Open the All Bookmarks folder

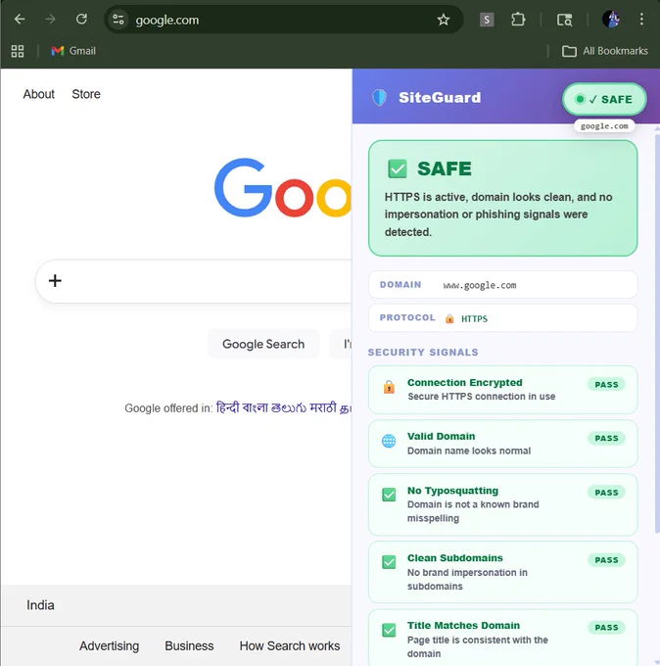point(605,51)
